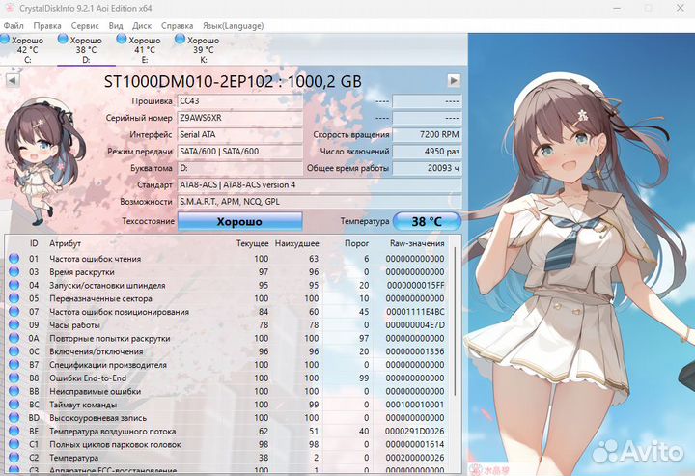Select row Часы работы

[x=228, y=324]
